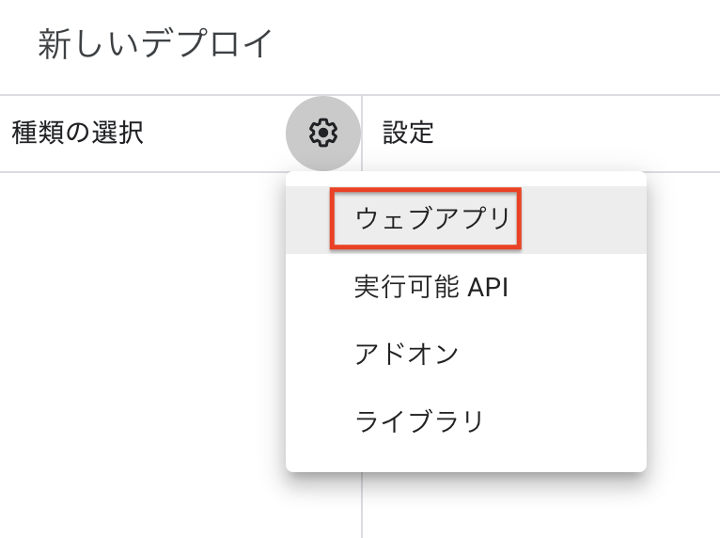Image resolution: width=720 pixels, height=538 pixels.
Task: Choose the API executable deployment option
Action: point(431,287)
